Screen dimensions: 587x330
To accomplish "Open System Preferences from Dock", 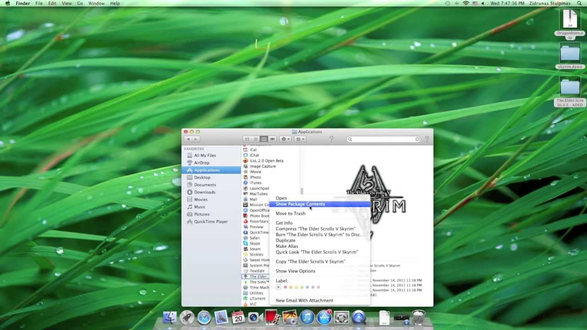I will (341, 317).
